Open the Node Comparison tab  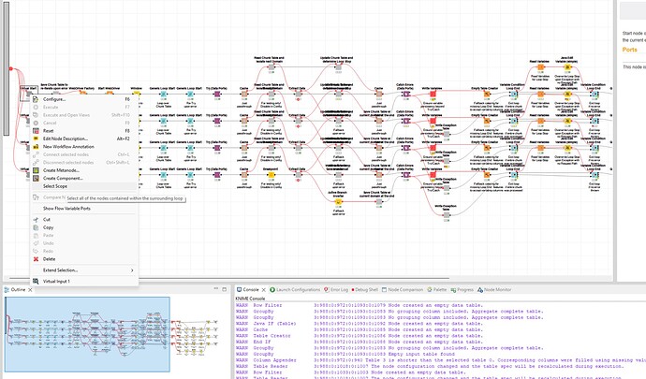click(402, 289)
